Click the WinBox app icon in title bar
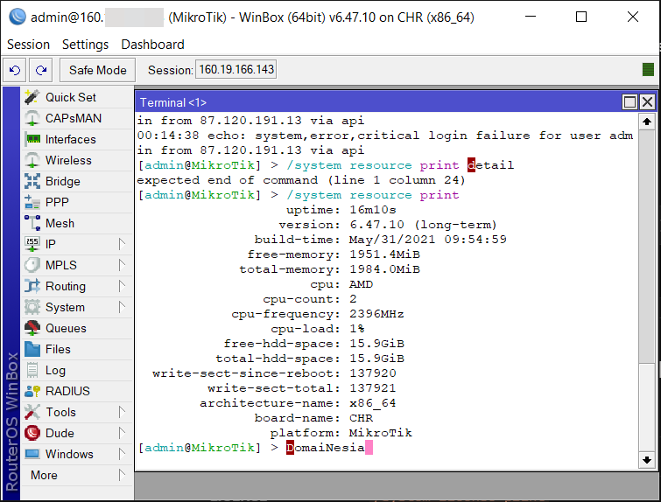Image resolution: width=661 pixels, height=502 pixels. (x=17, y=17)
